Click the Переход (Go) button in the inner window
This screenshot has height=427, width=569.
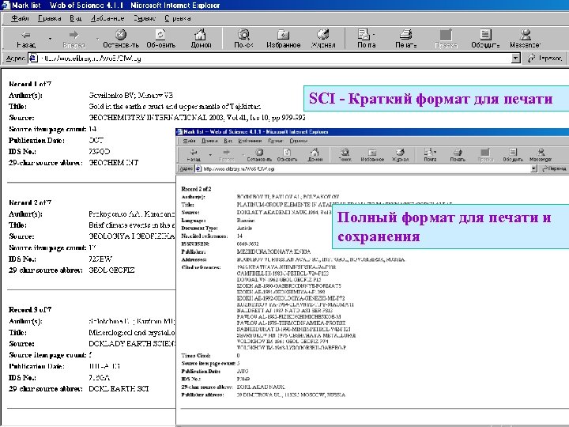click(x=554, y=168)
